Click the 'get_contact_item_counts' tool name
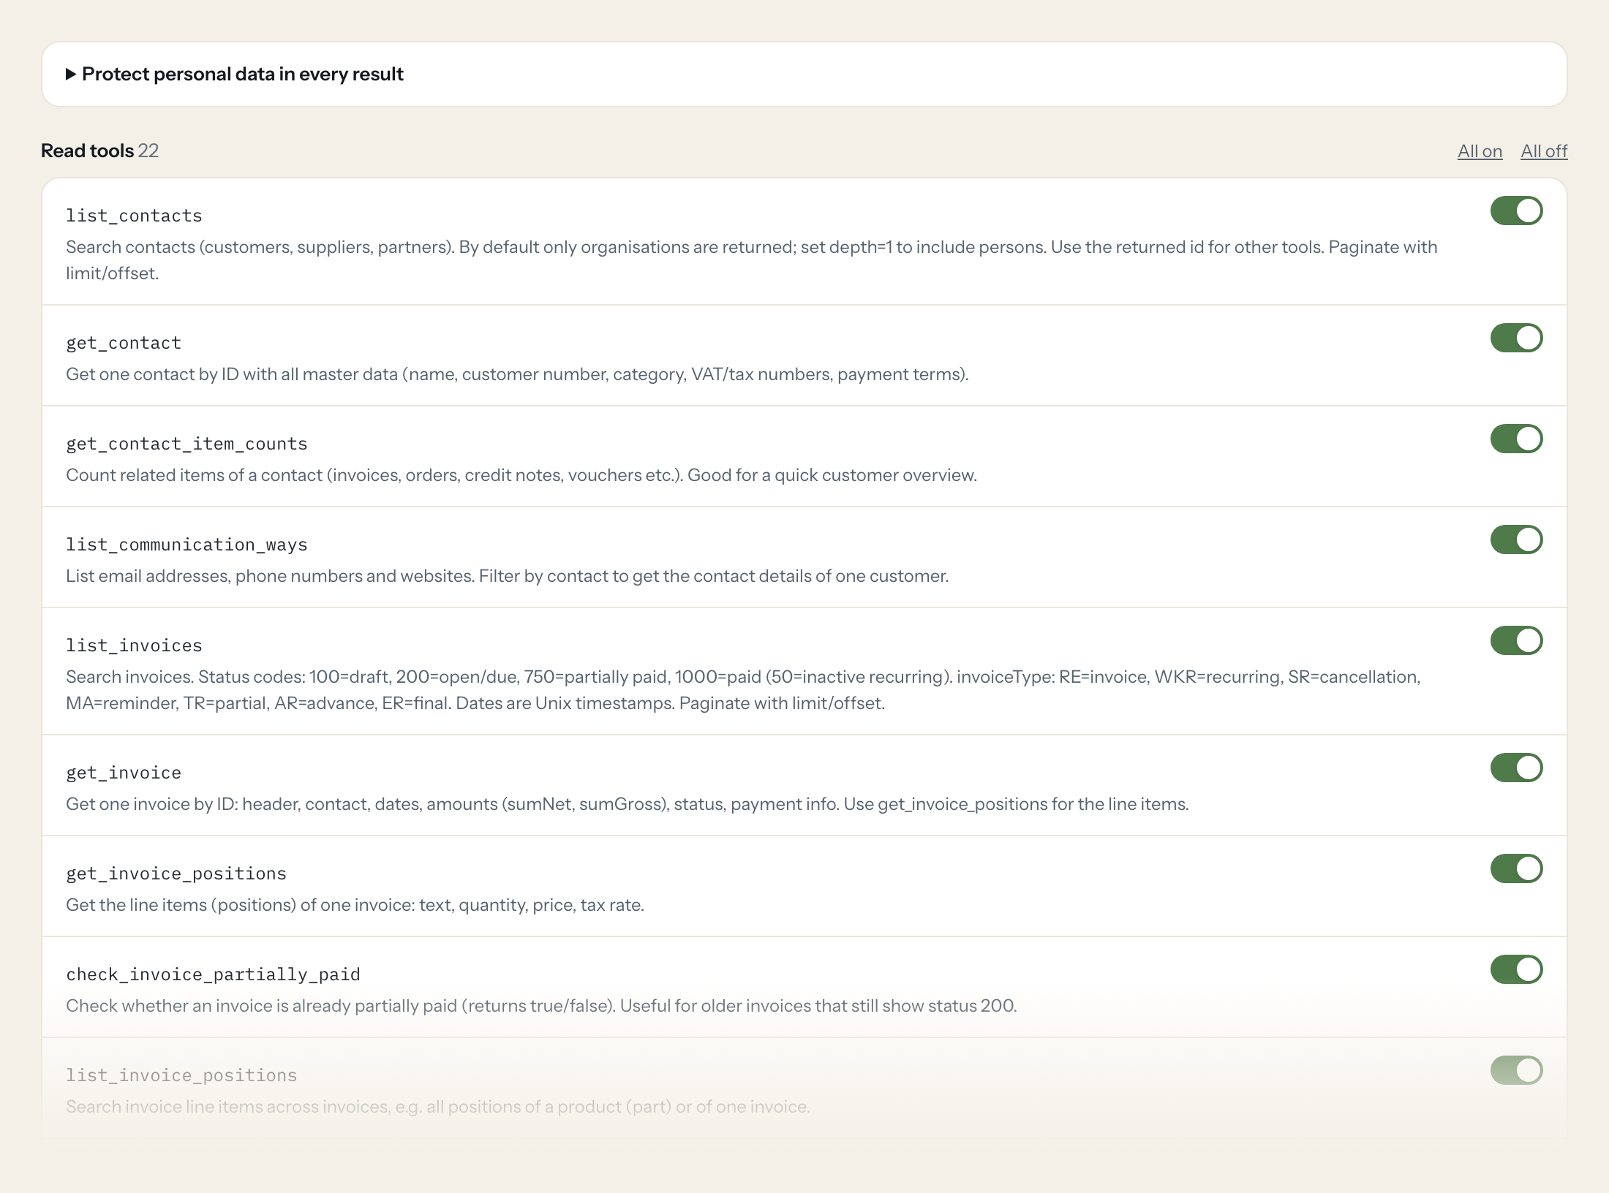Screen dimensions: 1609x1193 pyautogui.click(x=186, y=444)
